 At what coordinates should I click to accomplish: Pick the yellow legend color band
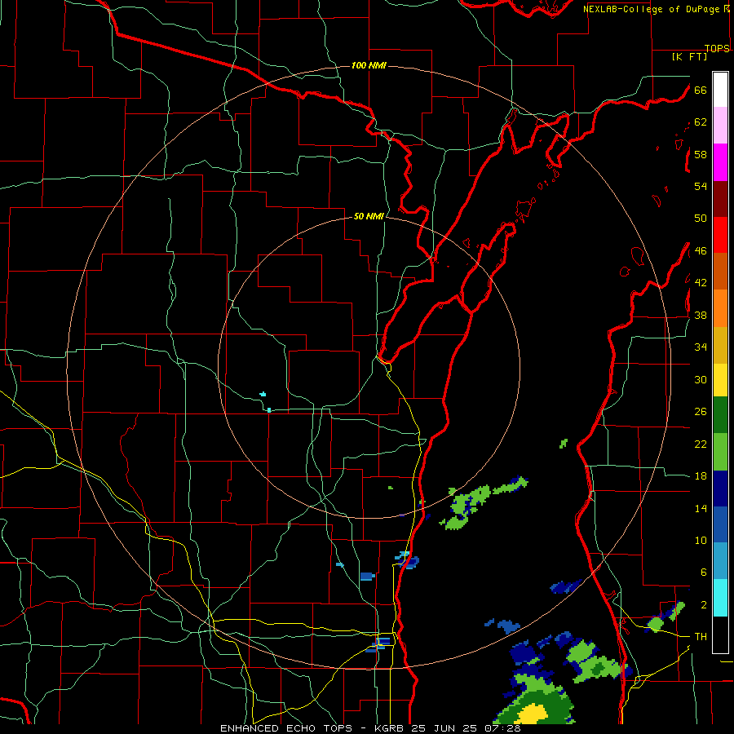(720, 380)
